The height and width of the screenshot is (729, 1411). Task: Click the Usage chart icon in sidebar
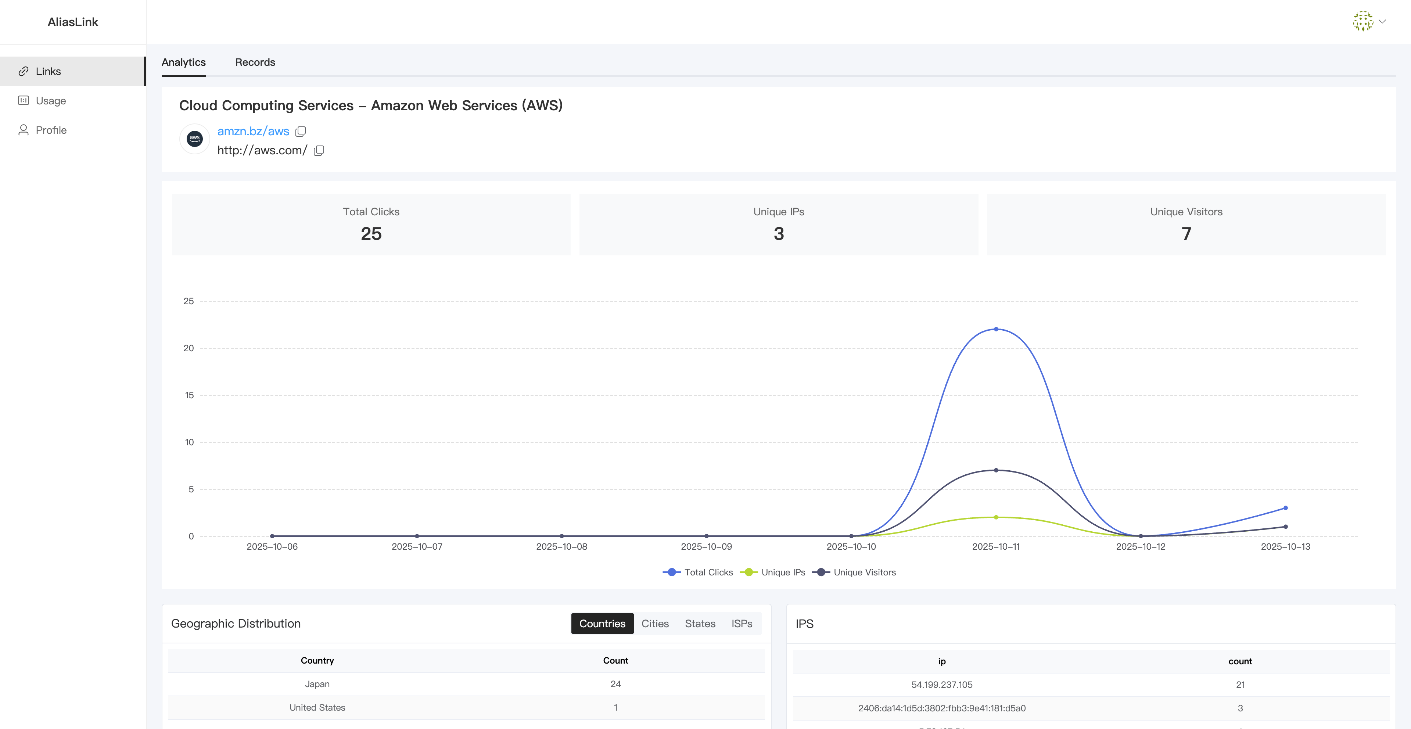(x=23, y=100)
